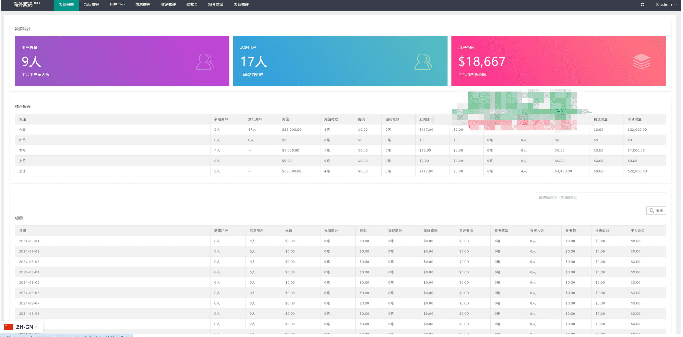Image resolution: width=683 pixels, height=337 pixels.
Task: Select the 系统报表 tab
Action: [66, 5]
